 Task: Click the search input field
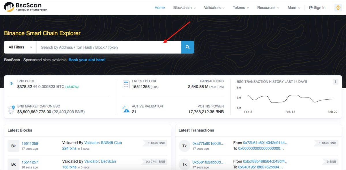[x=109, y=47]
